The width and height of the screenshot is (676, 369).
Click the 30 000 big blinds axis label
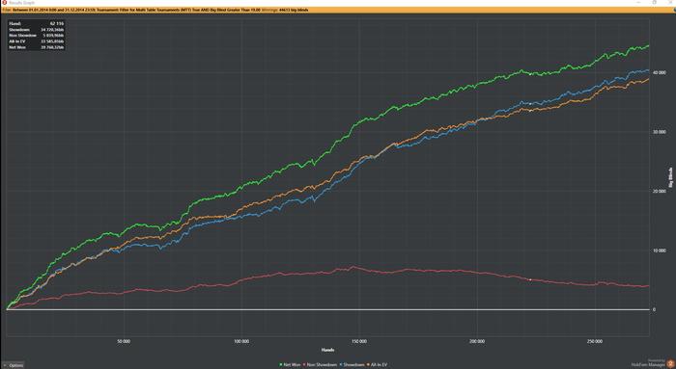coord(659,132)
